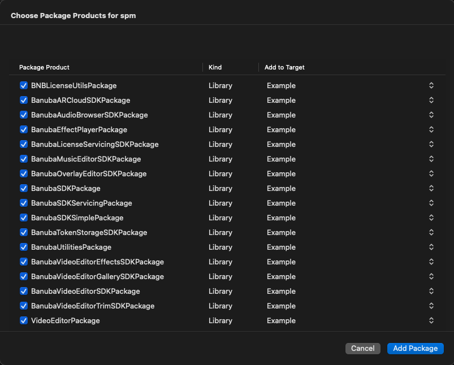
Task: Uncheck BanubaTokenStorageSDKPackage checkbox
Action: (24, 232)
